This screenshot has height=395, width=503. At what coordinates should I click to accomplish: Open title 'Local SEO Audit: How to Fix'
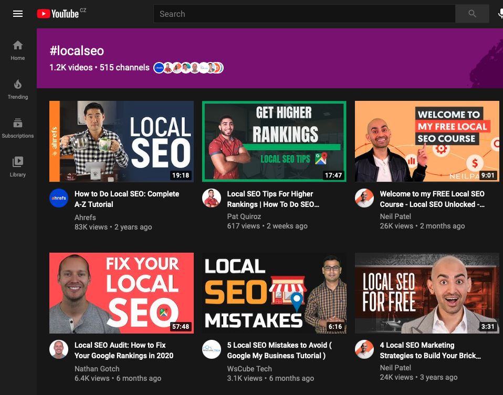(x=124, y=350)
